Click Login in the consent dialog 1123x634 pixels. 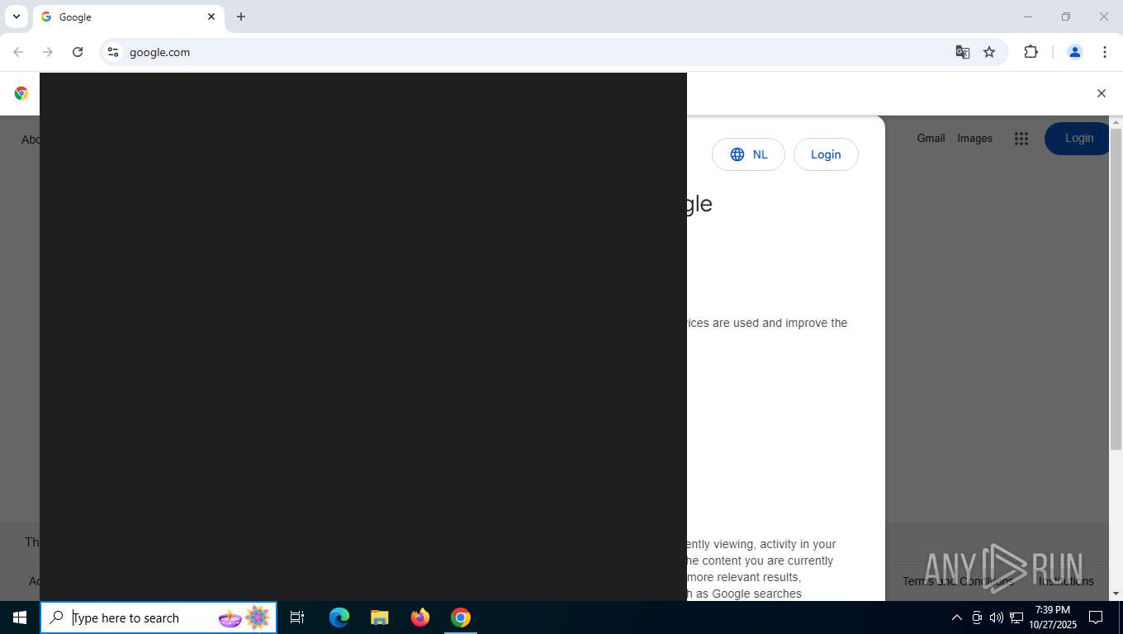click(826, 154)
